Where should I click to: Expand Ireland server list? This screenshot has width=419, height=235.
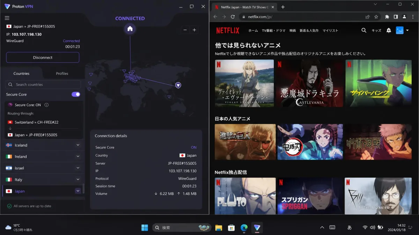click(78, 157)
